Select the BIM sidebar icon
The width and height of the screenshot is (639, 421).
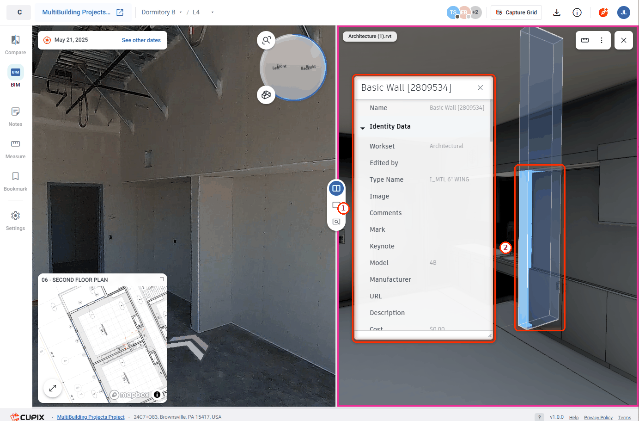coord(15,76)
